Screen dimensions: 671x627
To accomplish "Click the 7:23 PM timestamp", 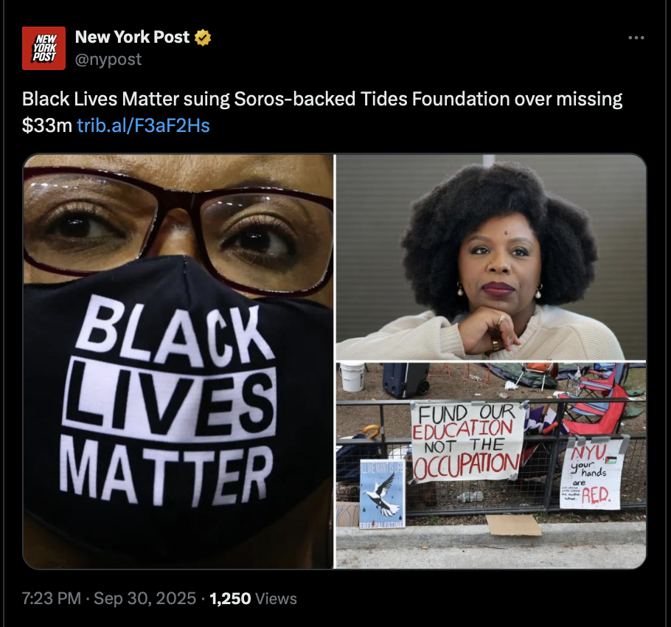I will (52, 598).
